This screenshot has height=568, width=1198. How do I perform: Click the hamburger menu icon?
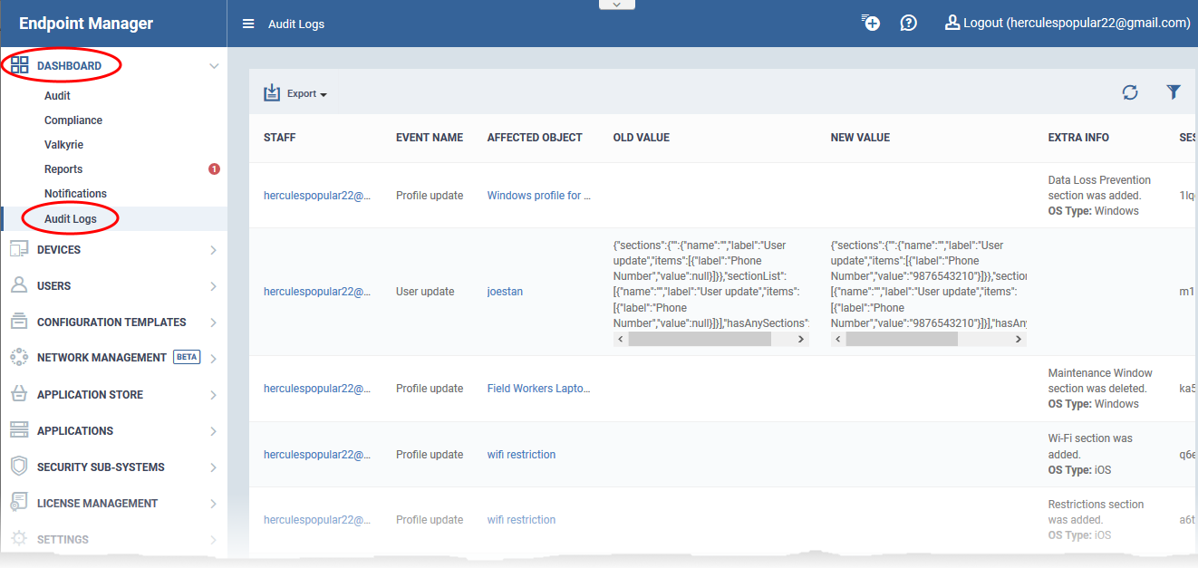pos(248,24)
